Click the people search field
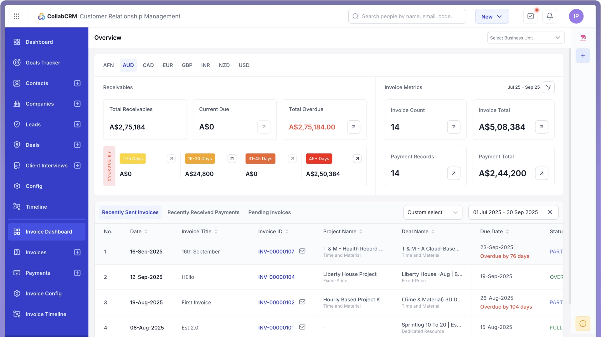 407,16
